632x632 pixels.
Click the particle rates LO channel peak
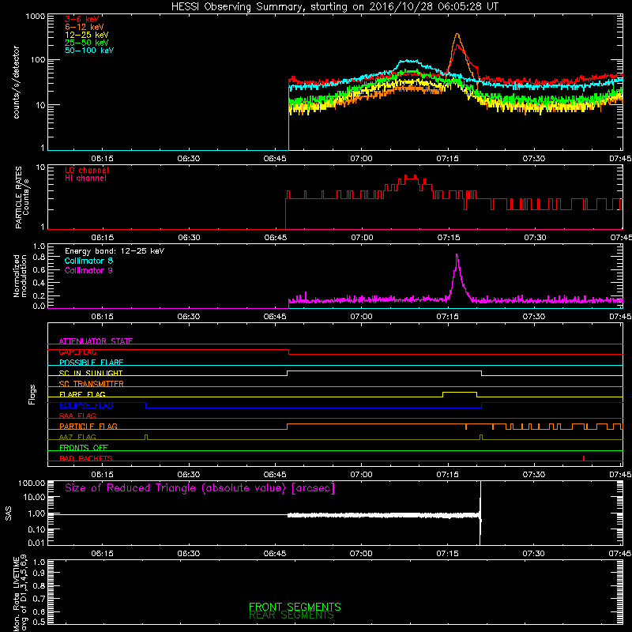(411, 176)
